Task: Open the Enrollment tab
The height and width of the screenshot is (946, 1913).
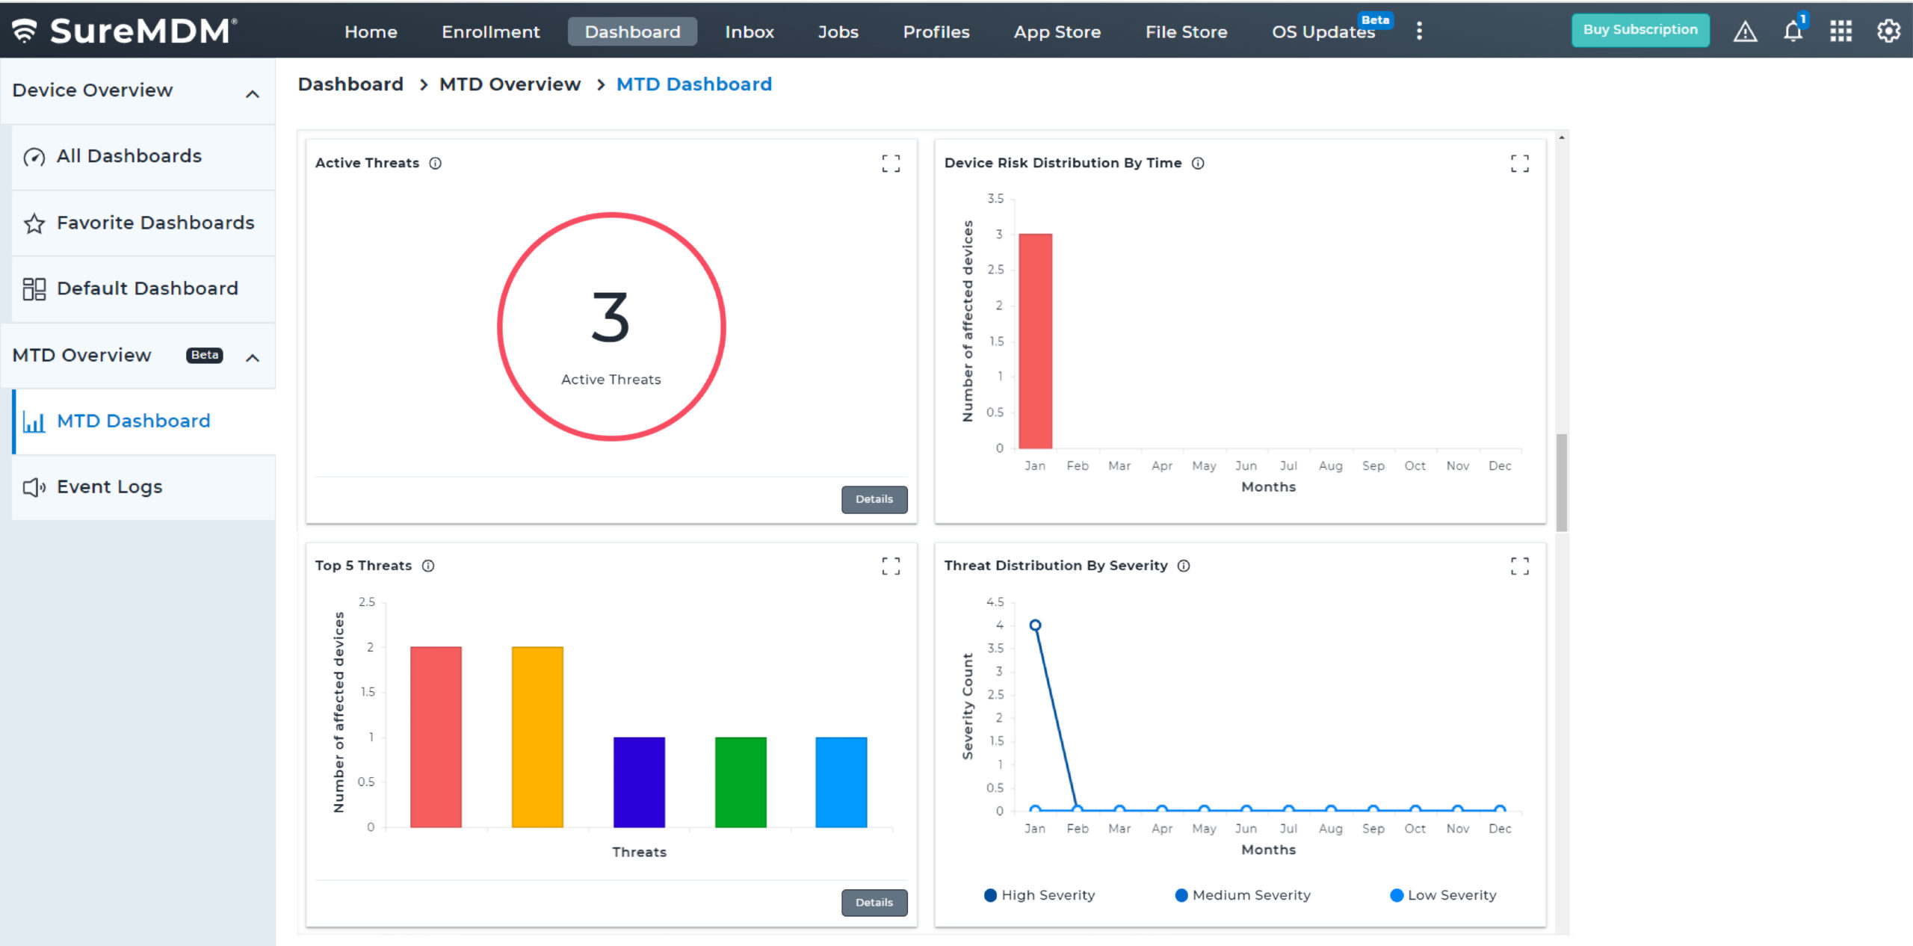Action: pos(490,31)
